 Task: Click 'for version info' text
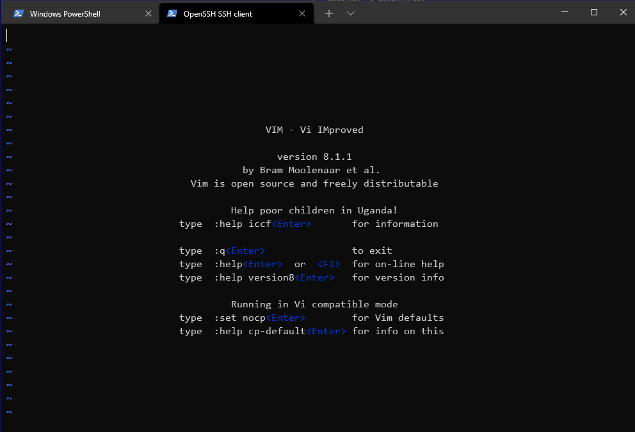(x=398, y=277)
